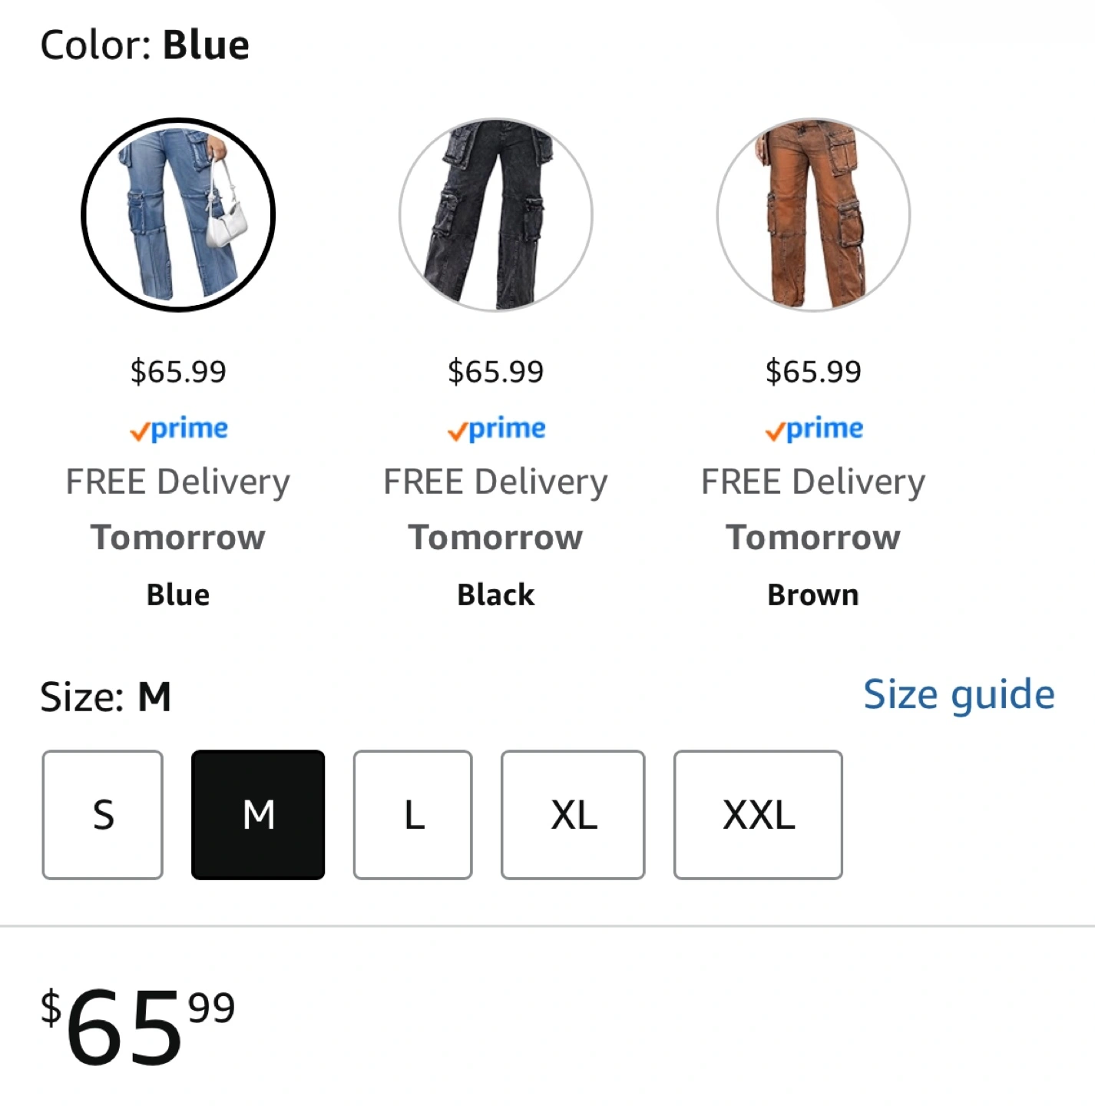Select the Black jeans color swatch
The width and height of the screenshot is (1095, 1106).
pos(496,215)
